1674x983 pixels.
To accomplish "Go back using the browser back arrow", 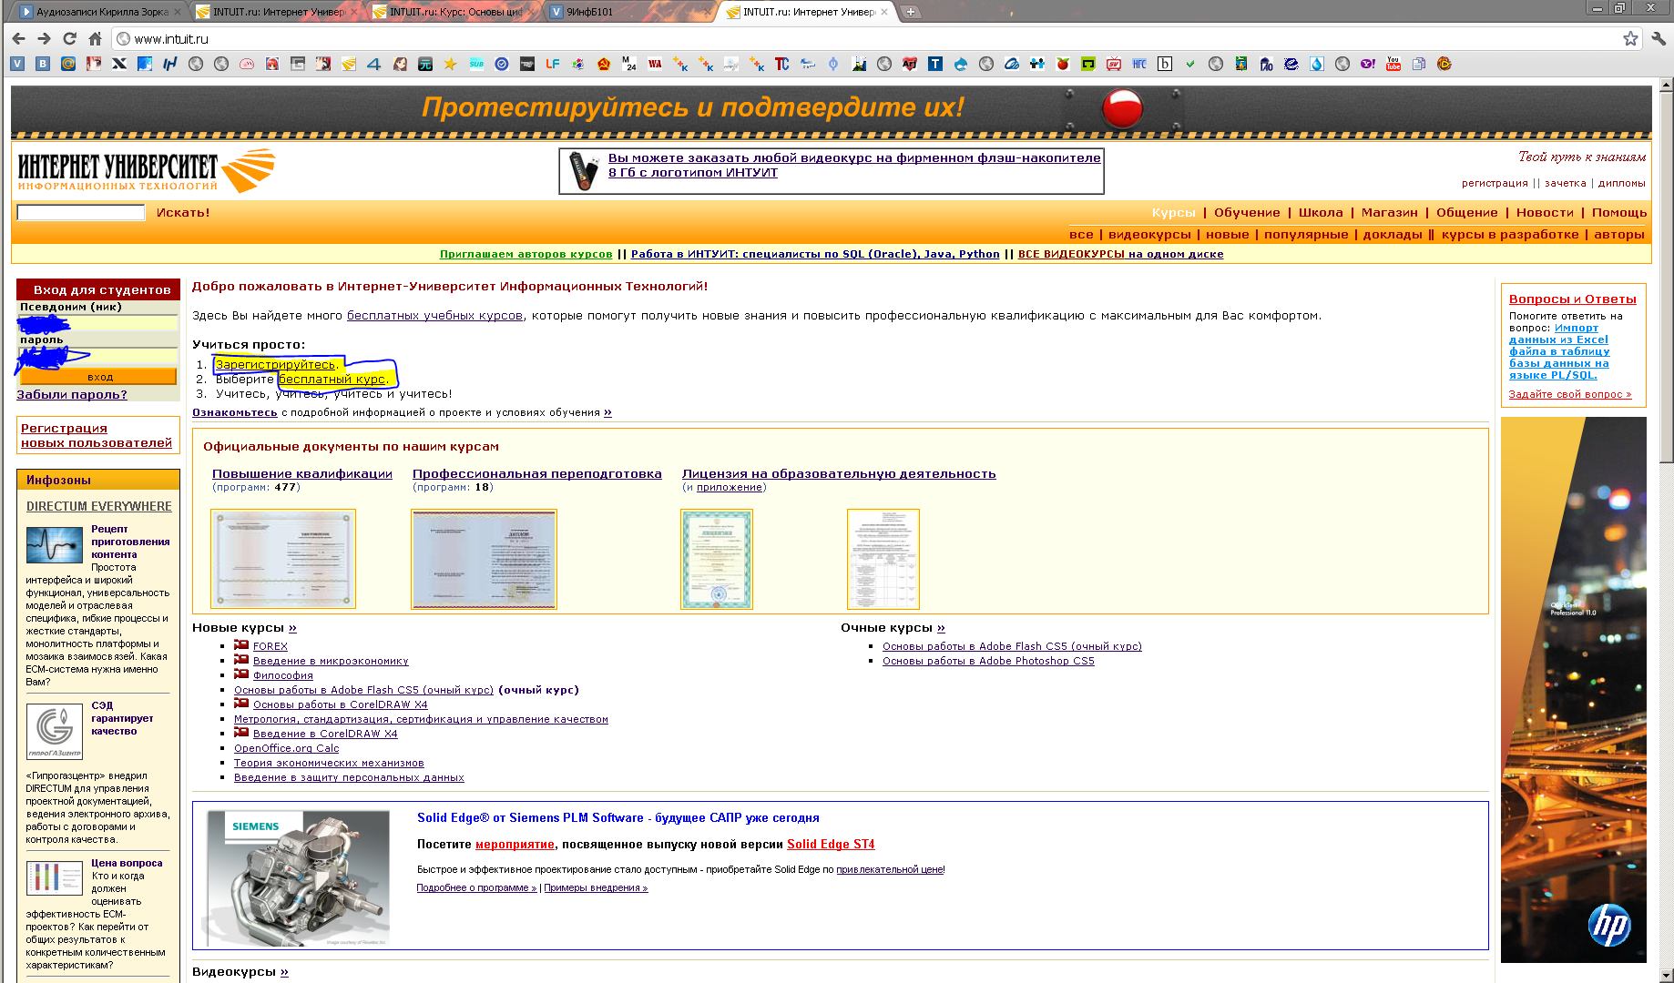I will [x=18, y=39].
